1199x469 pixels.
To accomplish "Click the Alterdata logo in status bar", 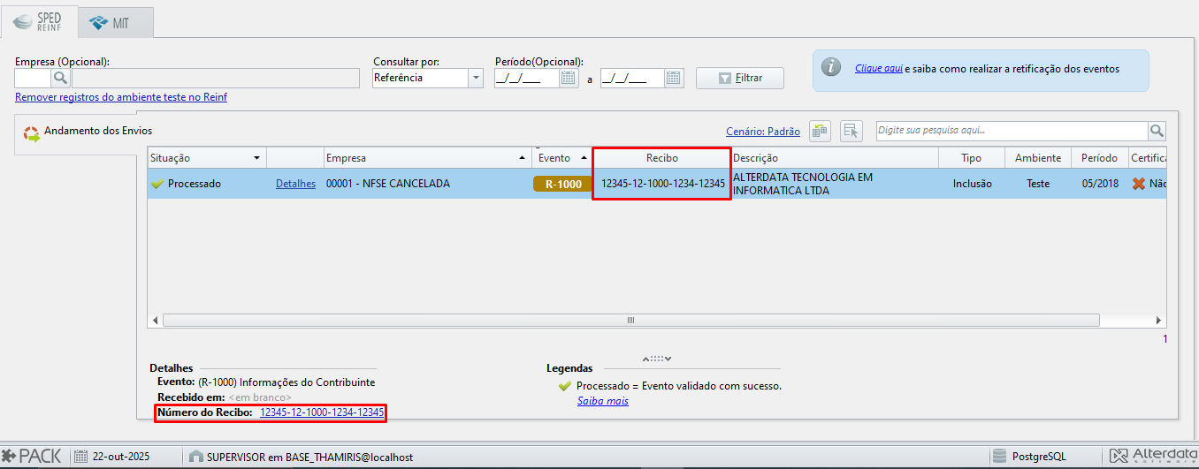I will click(x=1152, y=456).
